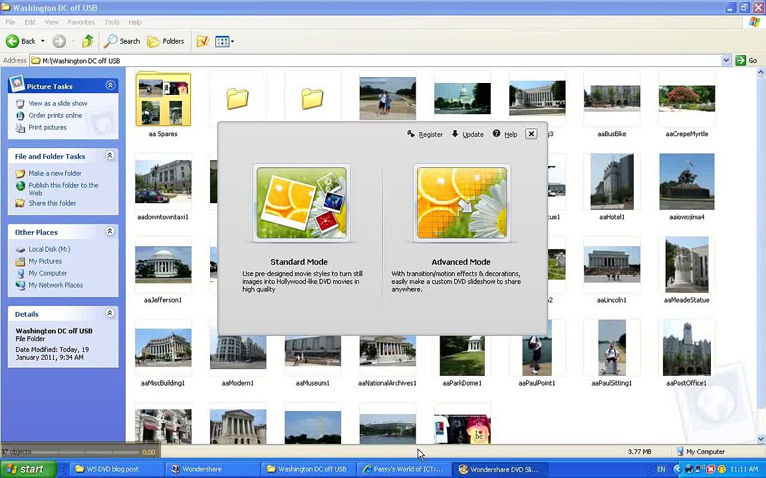Click Print pictures link

pyautogui.click(x=47, y=127)
